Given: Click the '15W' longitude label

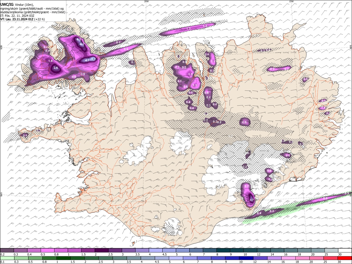Looking at the screenshot, I should click(x=291, y=1).
